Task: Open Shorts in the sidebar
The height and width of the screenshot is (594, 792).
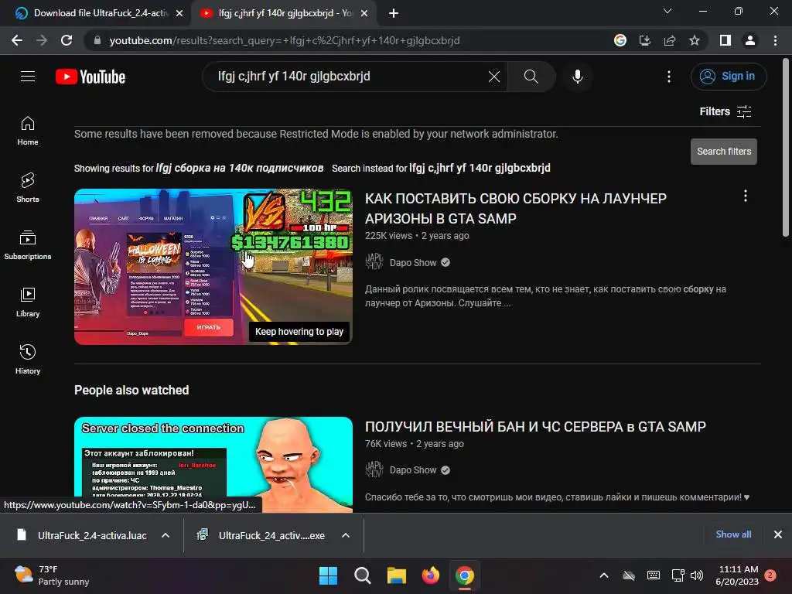Action: click(28, 188)
